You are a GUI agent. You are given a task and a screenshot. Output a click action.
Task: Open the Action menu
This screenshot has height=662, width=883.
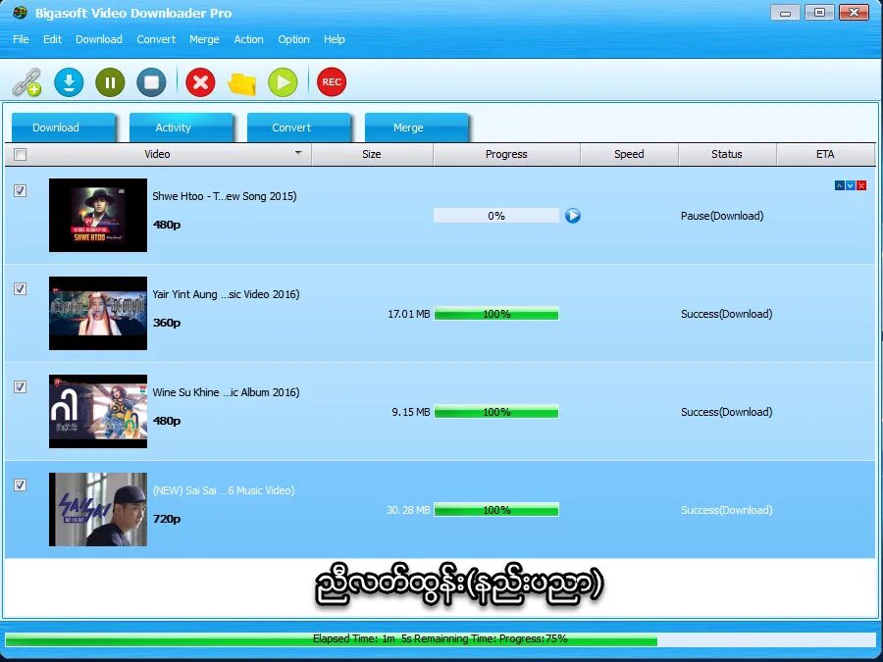[249, 39]
